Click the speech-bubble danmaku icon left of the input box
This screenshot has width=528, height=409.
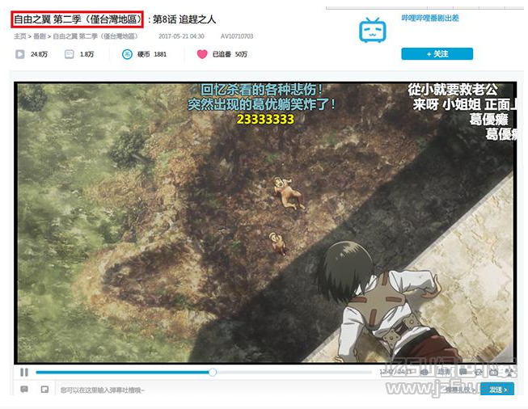pyautogui.click(x=24, y=390)
